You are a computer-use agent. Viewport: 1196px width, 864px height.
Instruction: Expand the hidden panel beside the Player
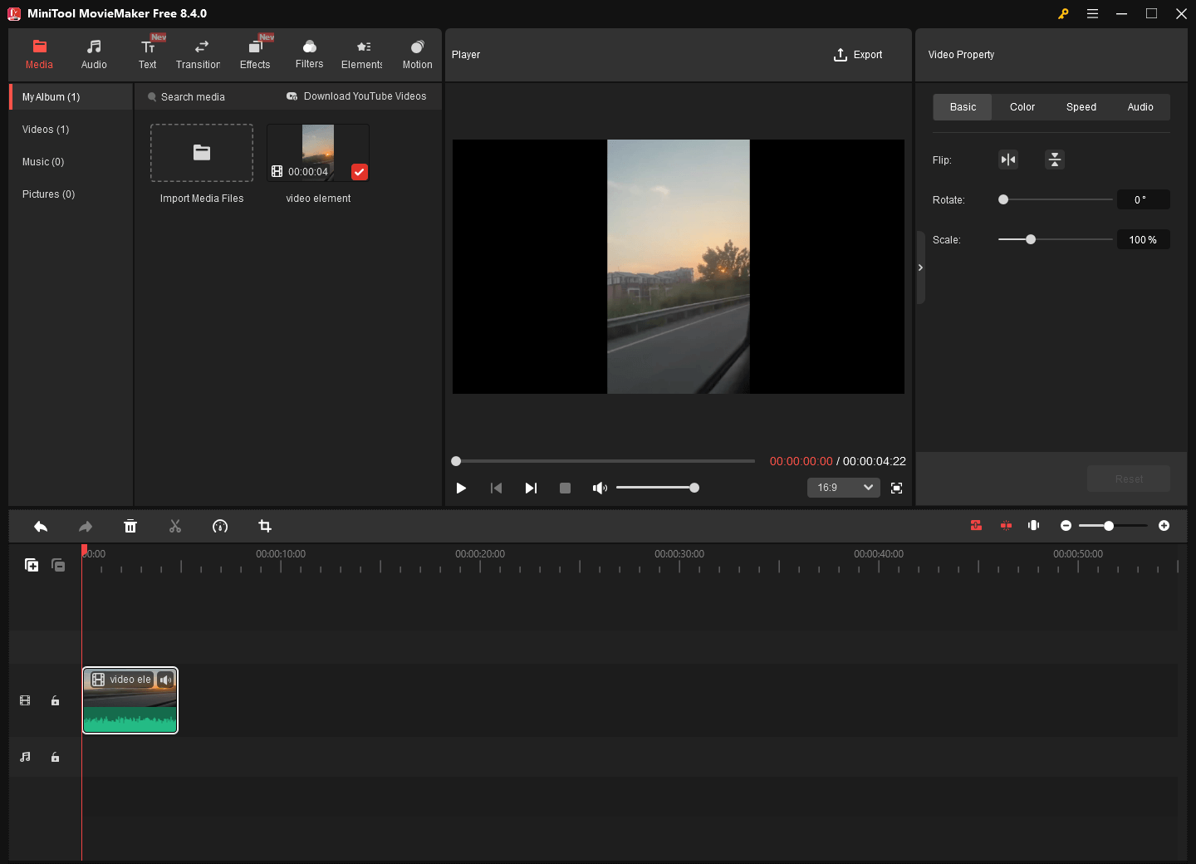(x=920, y=267)
